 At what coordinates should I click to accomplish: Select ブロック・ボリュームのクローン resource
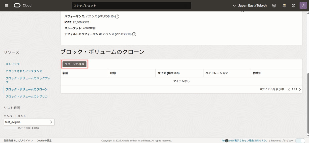(x=27, y=89)
